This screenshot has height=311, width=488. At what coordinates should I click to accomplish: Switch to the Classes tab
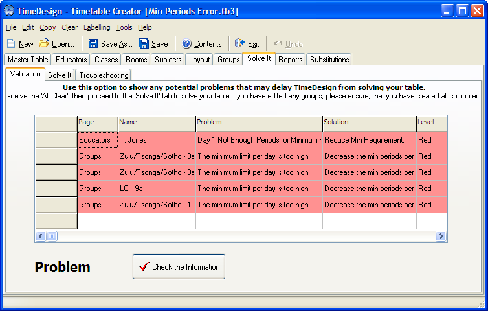click(106, 59)
